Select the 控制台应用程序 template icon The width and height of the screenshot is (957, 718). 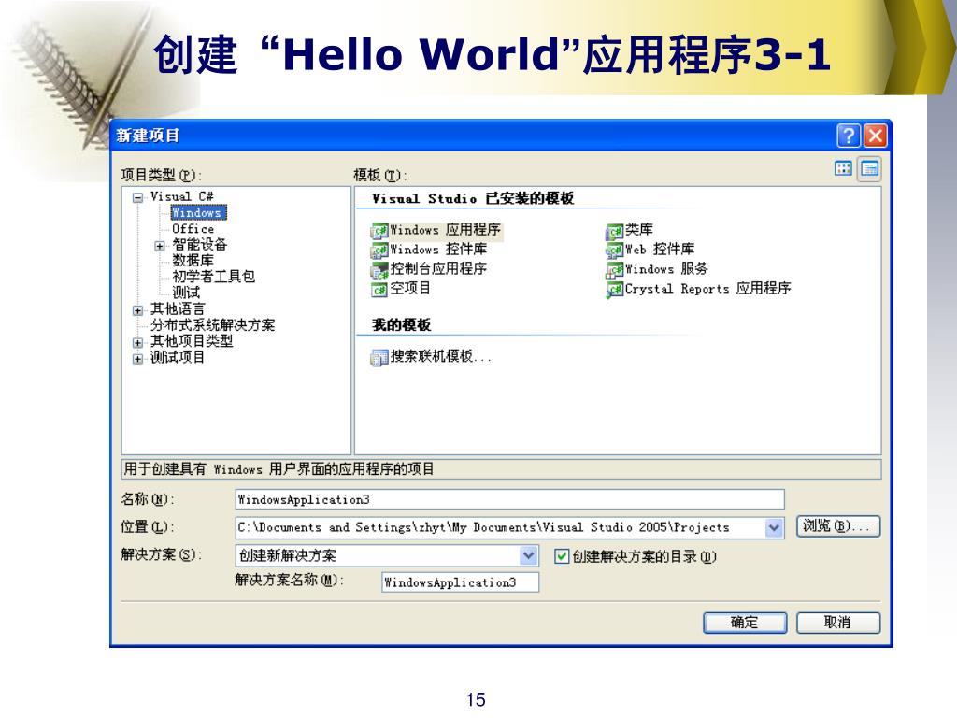tap(379, 270)
